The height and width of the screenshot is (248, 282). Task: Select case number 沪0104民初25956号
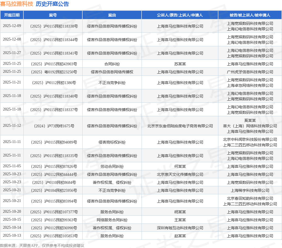[x=54, y=190]
